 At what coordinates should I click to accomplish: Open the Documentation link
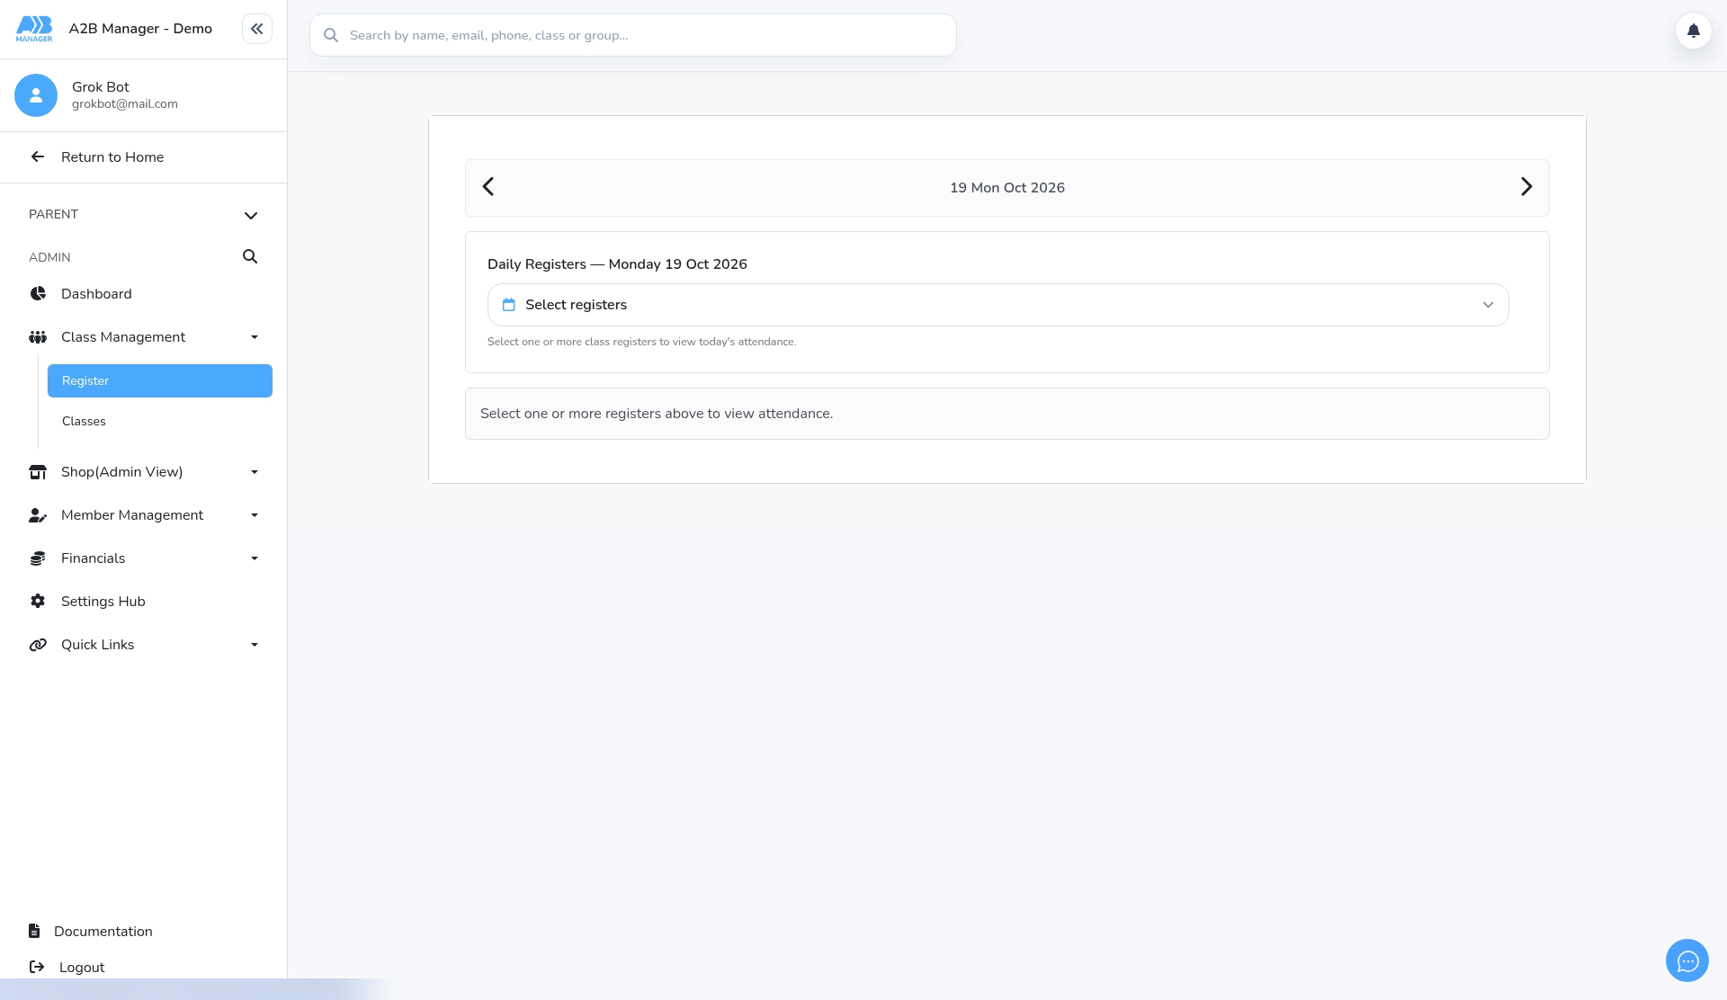coord(103,932)
